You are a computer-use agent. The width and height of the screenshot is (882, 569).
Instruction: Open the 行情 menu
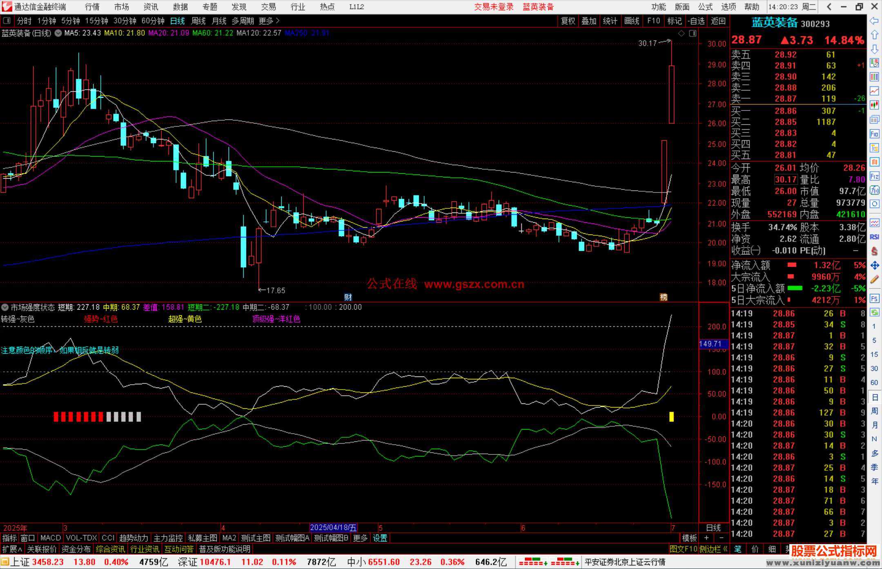(x=92, y=7)
